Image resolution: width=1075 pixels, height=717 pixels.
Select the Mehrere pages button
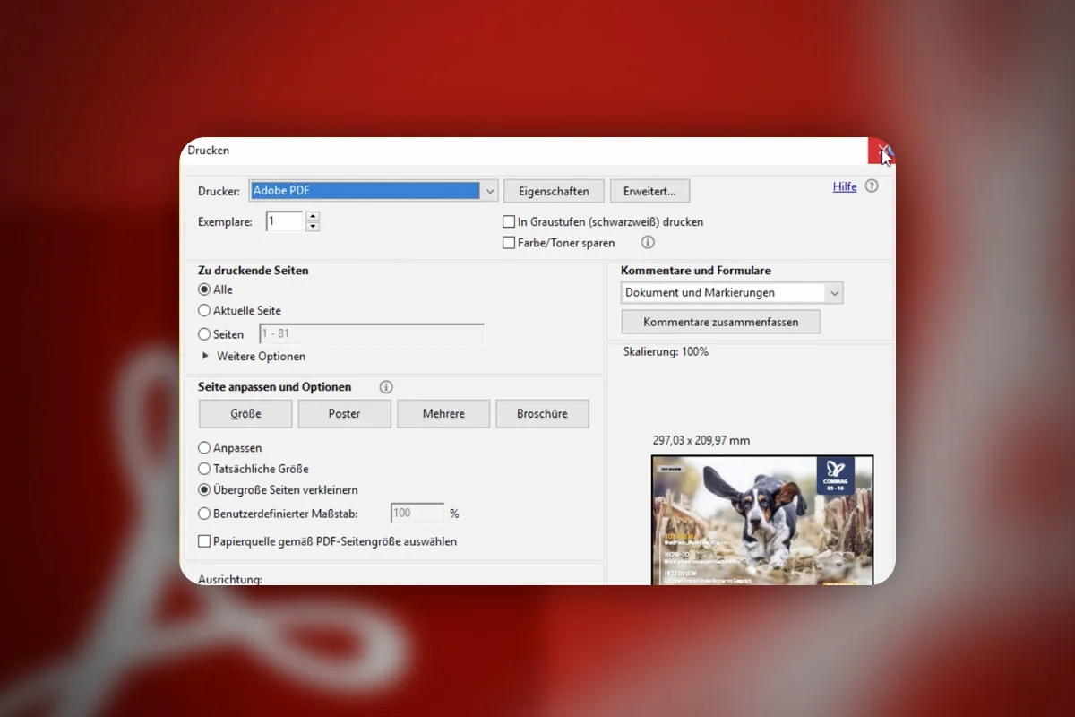coord(443,414)
